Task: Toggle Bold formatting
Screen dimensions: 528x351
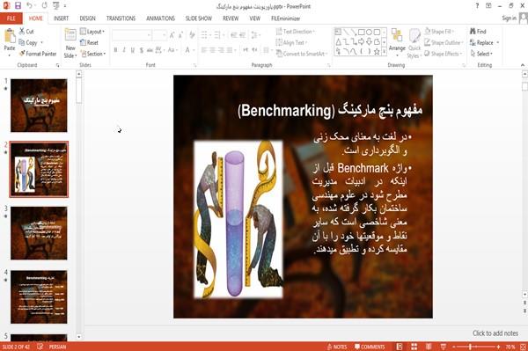Action: (x=115, y=50)
